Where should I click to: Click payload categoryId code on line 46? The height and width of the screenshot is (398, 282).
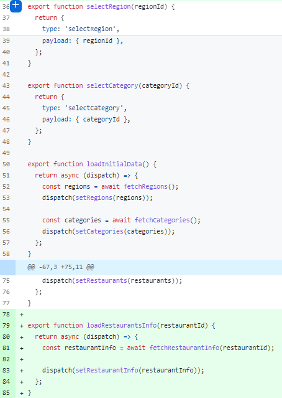(86, 120)
